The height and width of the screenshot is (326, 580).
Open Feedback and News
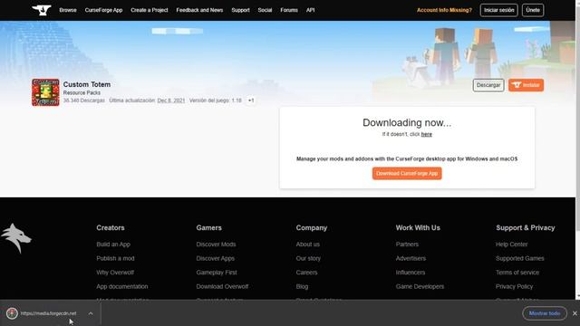click(199, 10)
